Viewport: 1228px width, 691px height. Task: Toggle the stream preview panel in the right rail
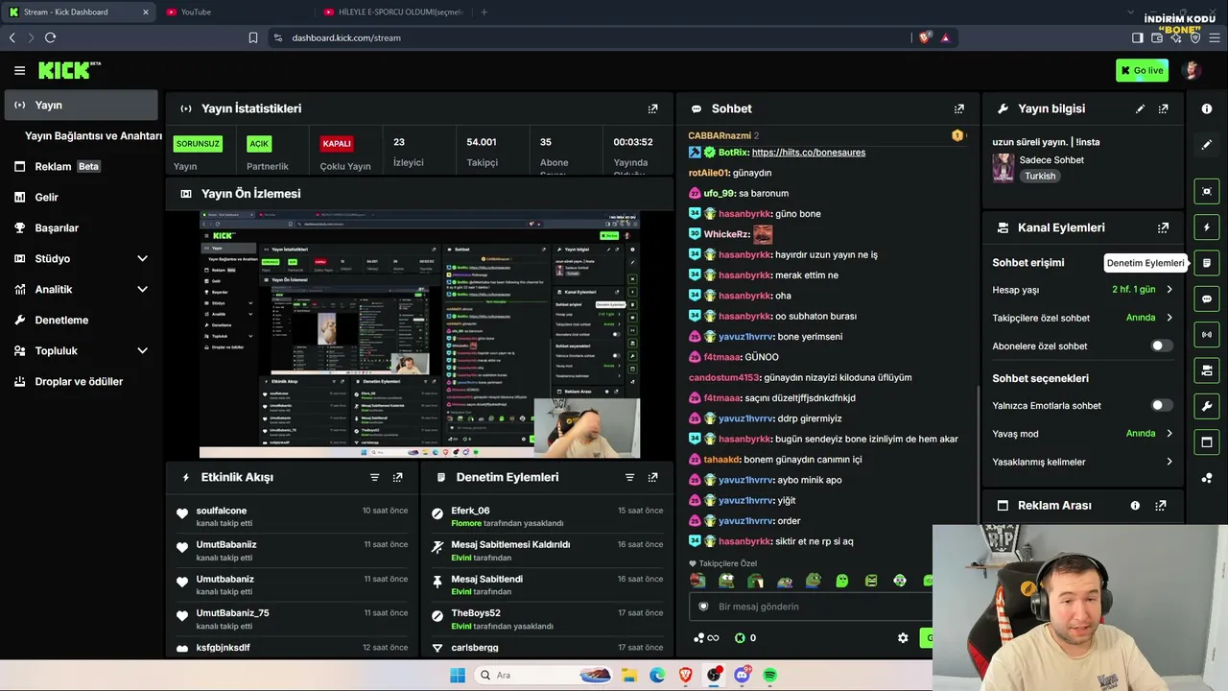1207,191
